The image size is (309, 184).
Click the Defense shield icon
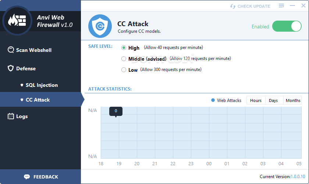click(11, 68)
